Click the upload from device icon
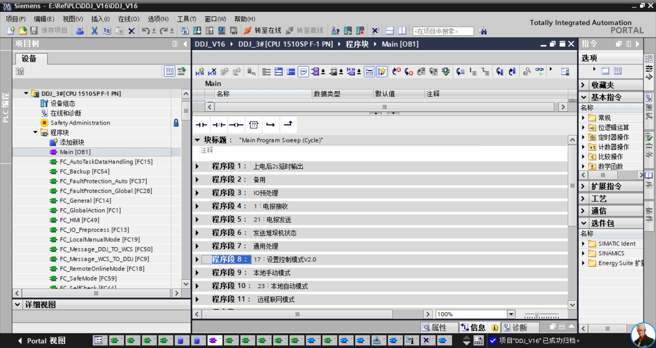This screenshot has height=348, width=656. pos(209,31)
